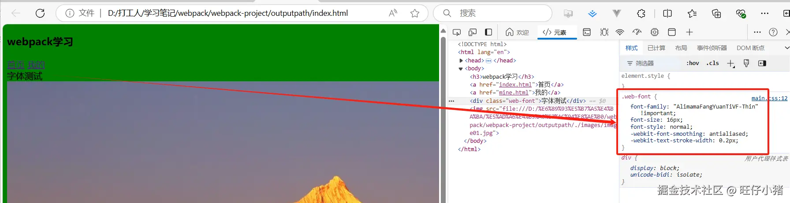Expand more style pane tabs chevron
Image resolution: width=790 pixels, height=203 pixels.
786,48
